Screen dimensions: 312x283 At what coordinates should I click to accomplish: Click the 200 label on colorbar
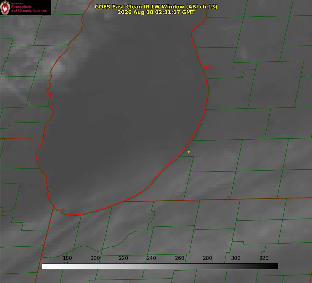(x=95, y=258)
